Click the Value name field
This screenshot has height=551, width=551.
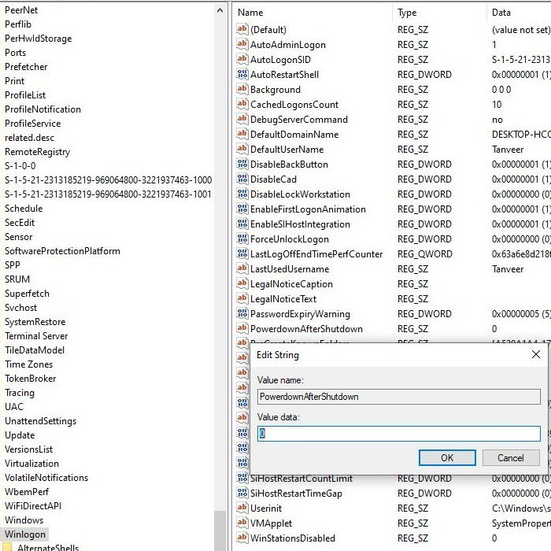399,397
